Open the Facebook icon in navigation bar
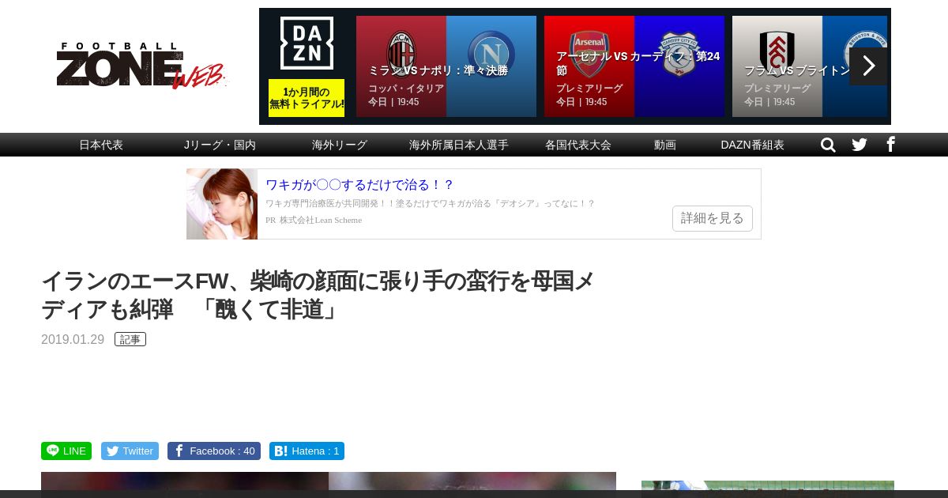Viewport: 948px width, 498px height. coord(890,144)
